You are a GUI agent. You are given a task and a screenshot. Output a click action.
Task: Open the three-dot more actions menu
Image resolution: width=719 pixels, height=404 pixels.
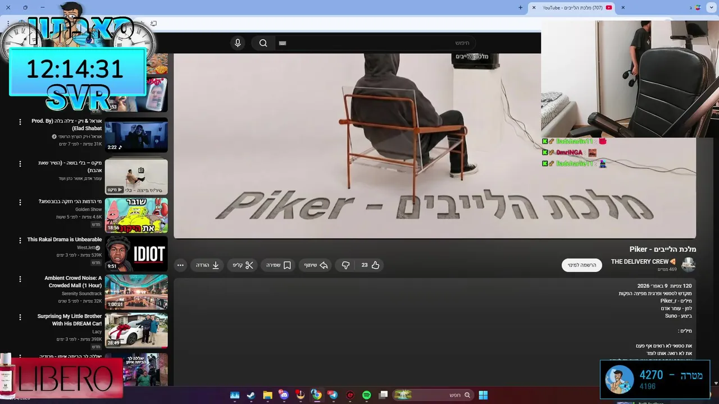(x=180, y=265)
